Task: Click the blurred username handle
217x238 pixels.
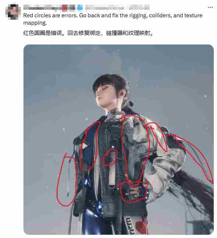Action: tap(105, 7)
